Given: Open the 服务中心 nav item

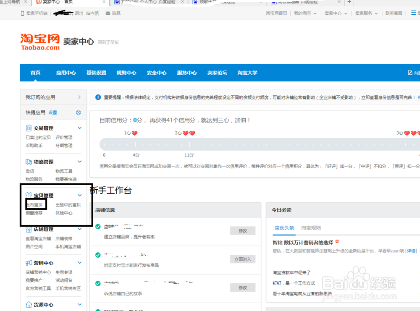Looking at the screenshot, I should pyautogui.click(x=187, y=73).
